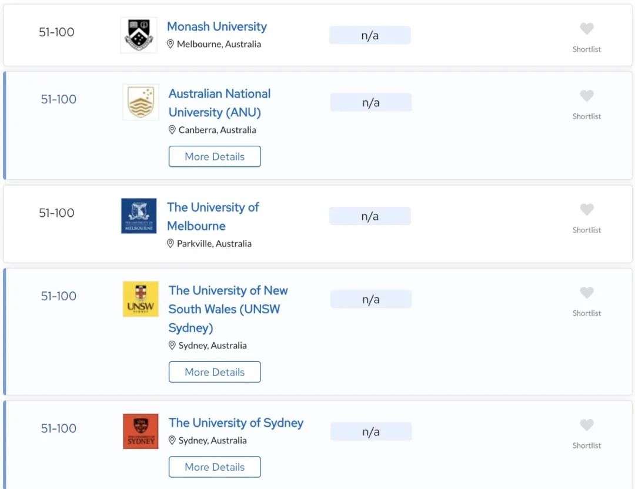This screenshot has height=489, width=635.
Task: Click red University of Sydney logo
Action: [141, 431]
